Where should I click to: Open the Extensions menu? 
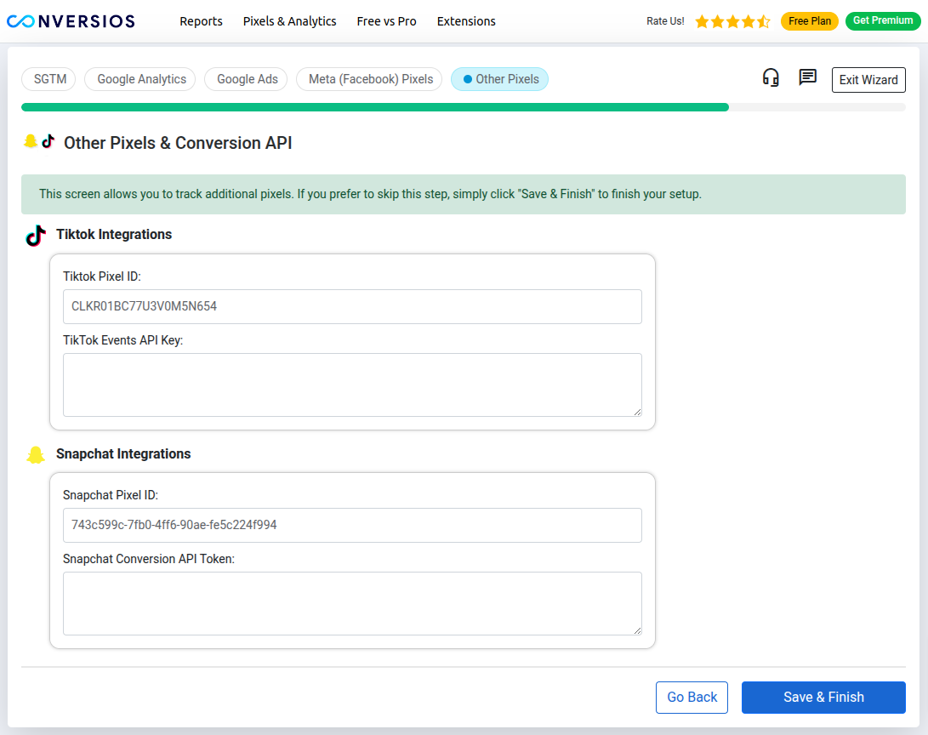click(x=466, y=21)
